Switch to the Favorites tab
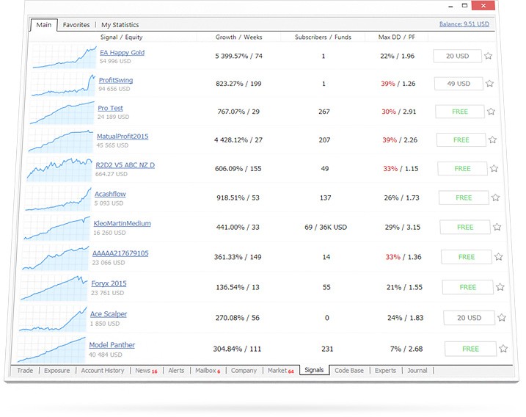This screenshot has height=417, width=526. tap(76, 25)
